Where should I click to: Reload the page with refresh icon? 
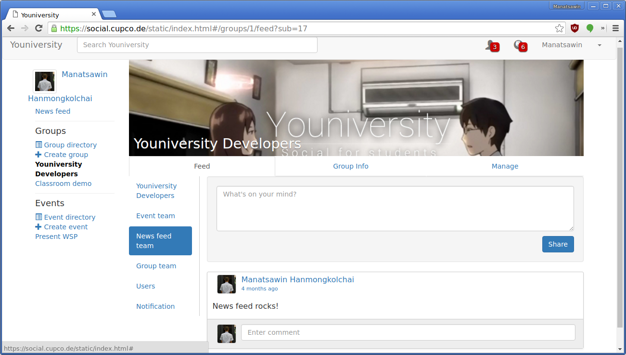click(x=39, y=28)
